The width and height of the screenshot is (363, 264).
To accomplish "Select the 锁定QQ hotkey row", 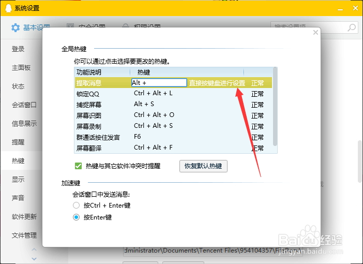I will [x=173, y=94].
